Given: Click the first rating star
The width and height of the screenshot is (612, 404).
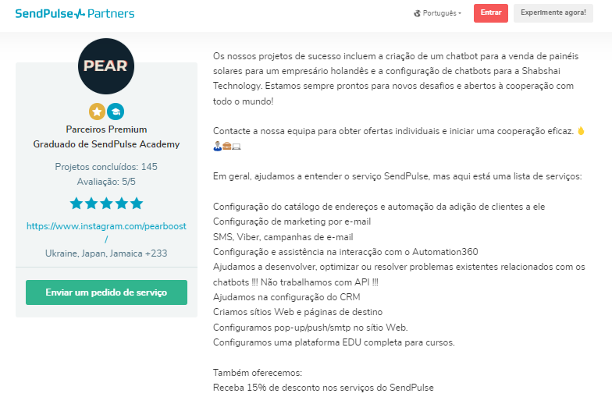Looking at the screenshot, I should 76,204.
